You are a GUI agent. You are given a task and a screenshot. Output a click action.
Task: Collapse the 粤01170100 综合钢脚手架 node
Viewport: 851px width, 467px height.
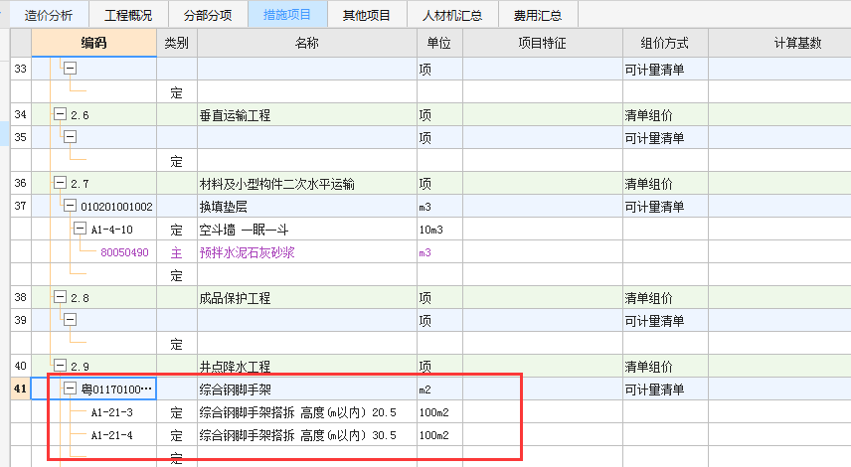70,389
